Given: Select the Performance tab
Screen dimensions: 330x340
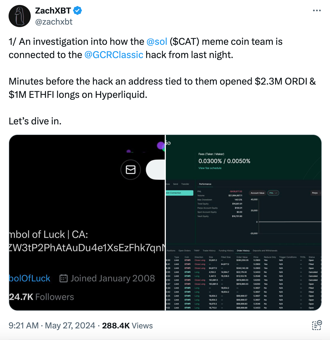Looking at the screenshot, I should click(205, 184).
